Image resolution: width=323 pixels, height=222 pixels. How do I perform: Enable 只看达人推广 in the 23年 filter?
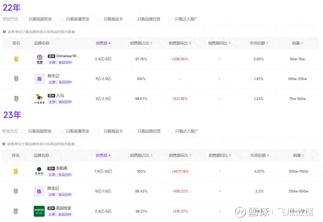click(x=170, y=131)
